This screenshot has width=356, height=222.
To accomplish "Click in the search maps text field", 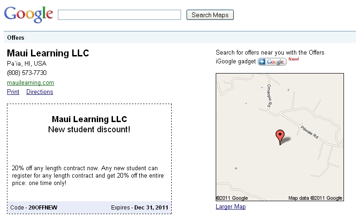I will [119, 15].
